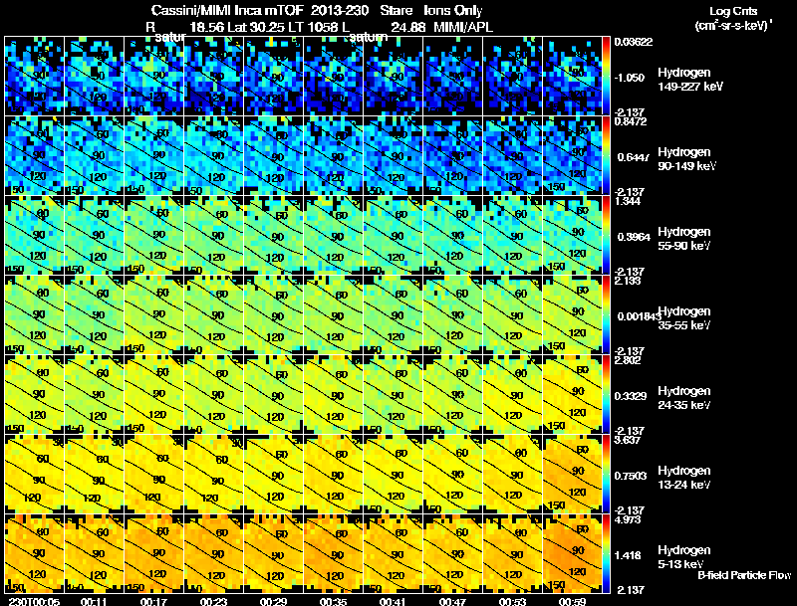Click the Log Cnts units heading
The height and width of the screenshot is (606, 797).
(733, 11)
